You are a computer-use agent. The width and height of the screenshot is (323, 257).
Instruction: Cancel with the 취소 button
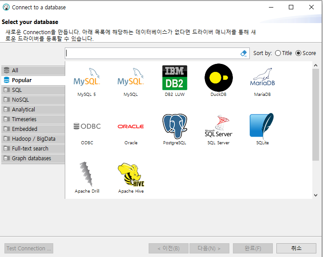296,248
